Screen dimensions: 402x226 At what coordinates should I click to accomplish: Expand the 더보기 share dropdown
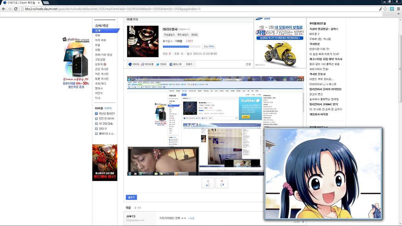pos(190,64)
